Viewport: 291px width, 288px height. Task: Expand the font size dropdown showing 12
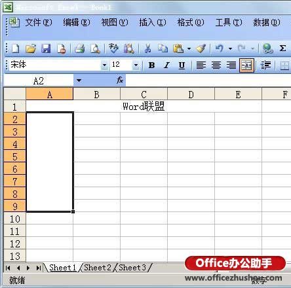(136, 65)
